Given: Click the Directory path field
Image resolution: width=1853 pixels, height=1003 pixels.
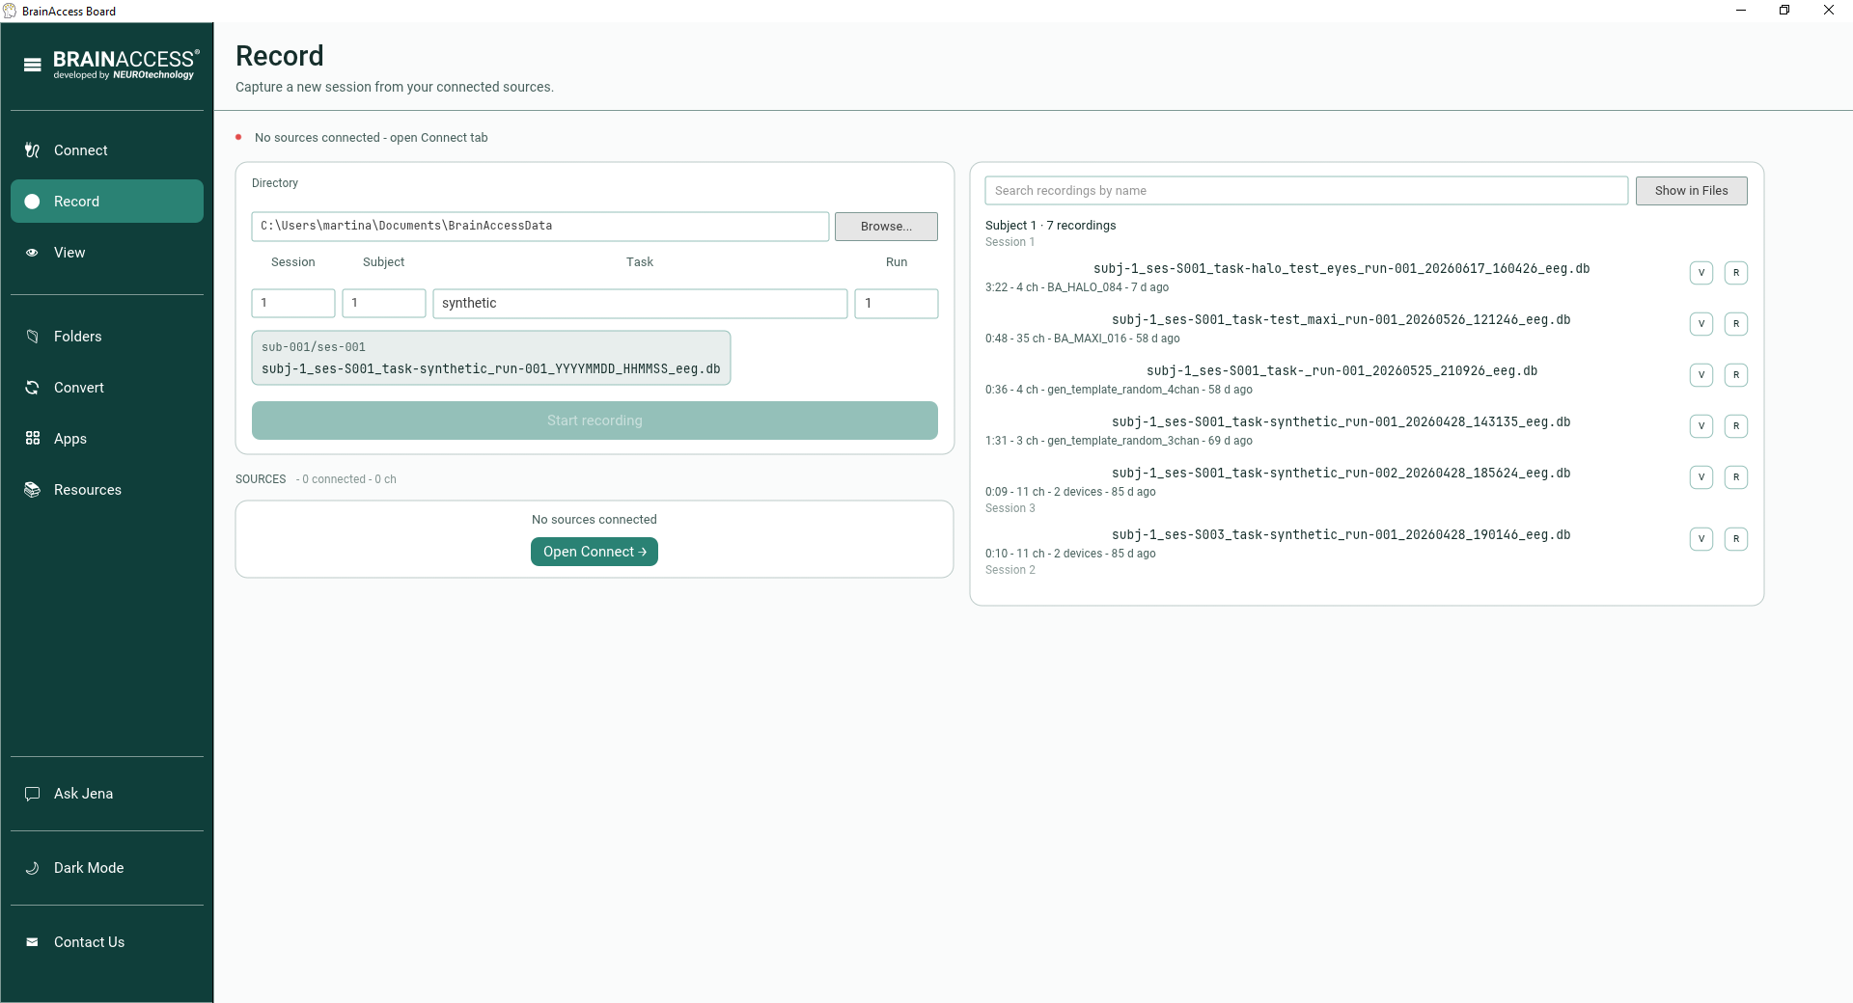Looking at the screenshot, I should click(x=540, y=227).
